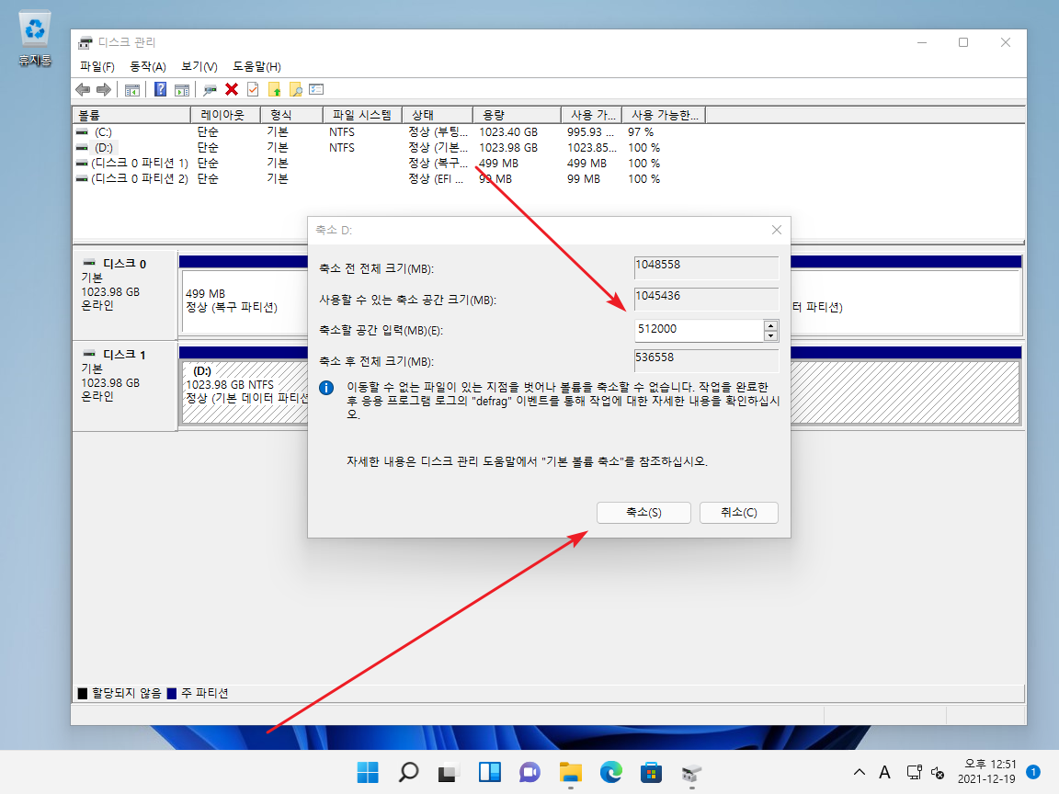The height and width of the screenshot is (794, 1059).
Task: Click the size after shrink field 536558
Action: tap(706, 360)
